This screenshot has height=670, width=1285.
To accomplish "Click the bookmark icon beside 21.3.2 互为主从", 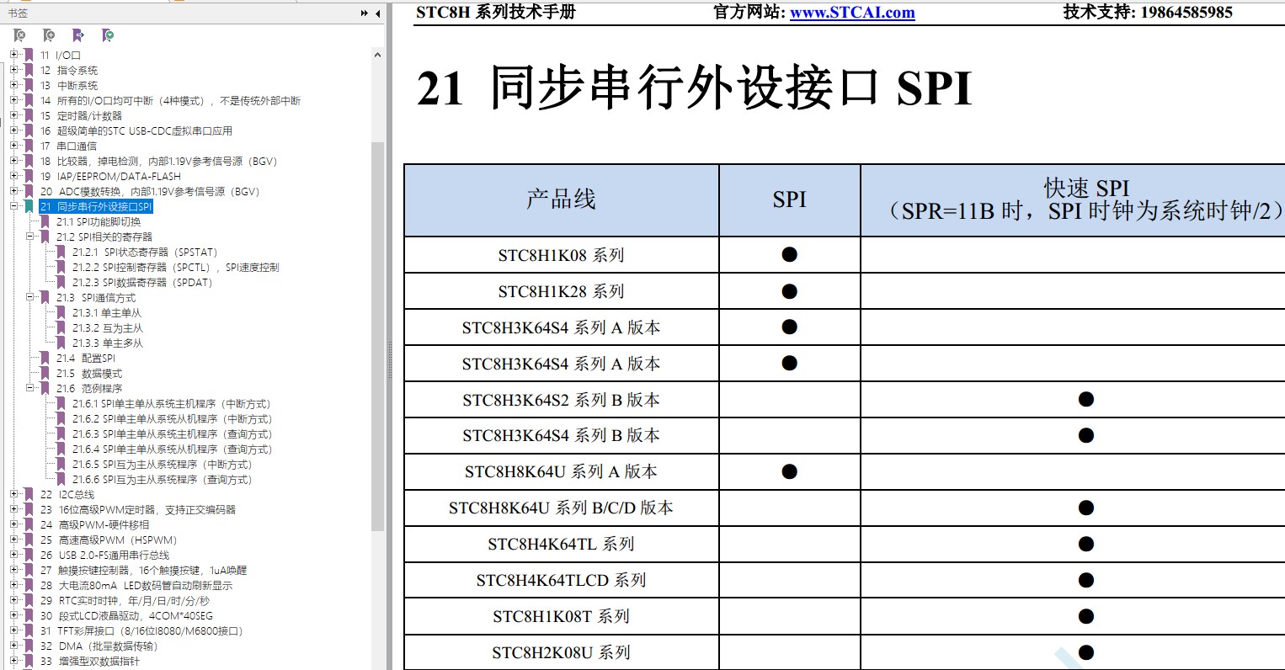I will (x=61, y=328).
